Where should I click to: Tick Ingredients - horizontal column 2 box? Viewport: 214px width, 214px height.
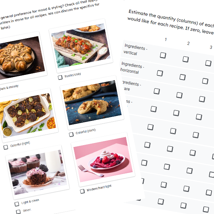pos(183,77)
